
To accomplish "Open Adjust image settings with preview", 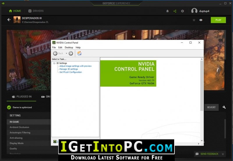I will (75, 66).
